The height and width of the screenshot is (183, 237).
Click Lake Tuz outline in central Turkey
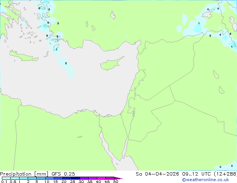(113, 15)
